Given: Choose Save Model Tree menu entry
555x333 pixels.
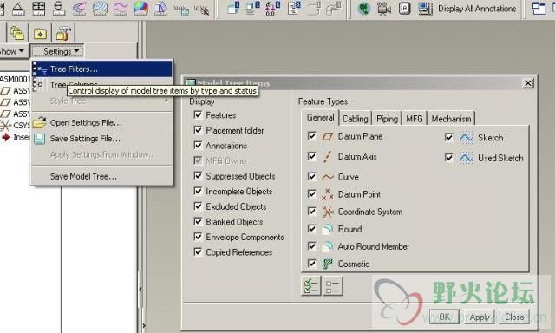Looking at the screenshot, I should tap(102, 176).
